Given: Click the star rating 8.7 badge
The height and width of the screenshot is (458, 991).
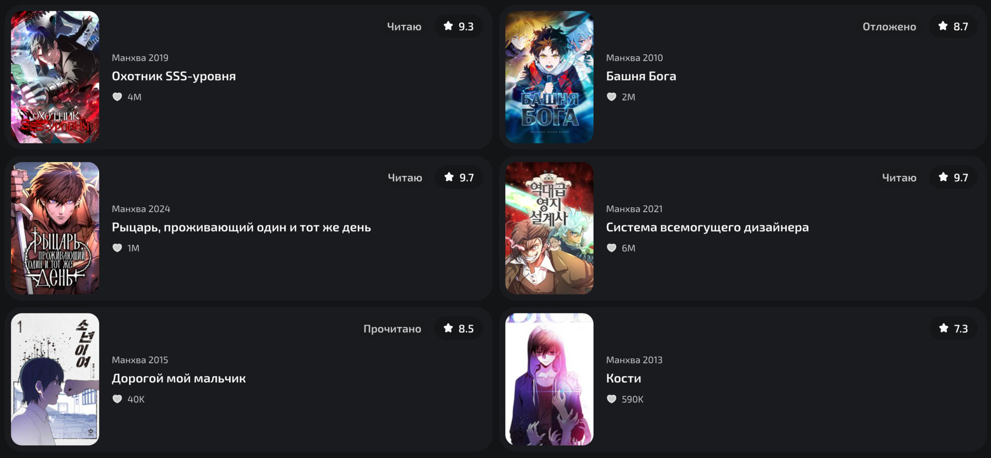Looking at the screenshot, I should pos(953,26).
